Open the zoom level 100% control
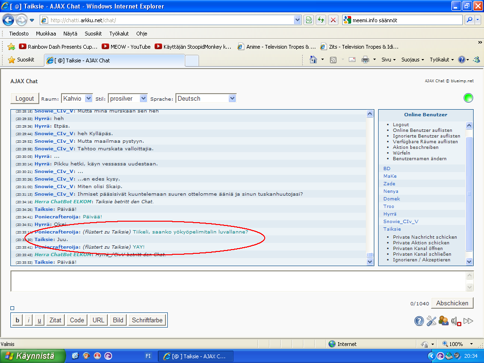The height and width of the screenshot is (363, 484). pos(458,344)
